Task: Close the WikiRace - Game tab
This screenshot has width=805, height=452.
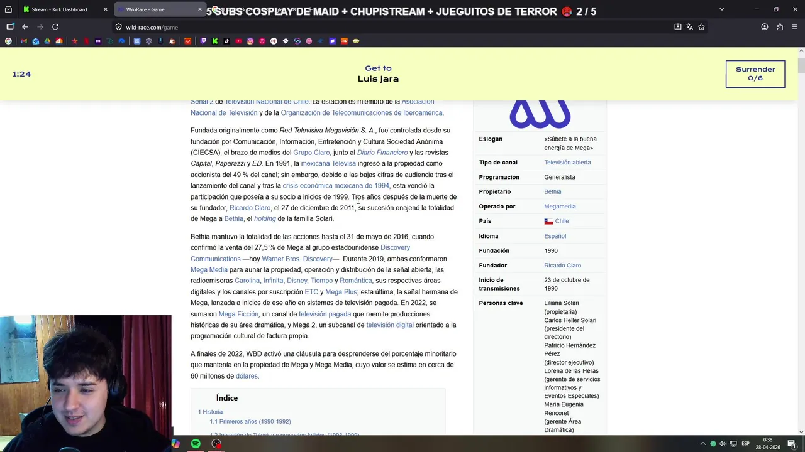Action: pos(200,9)
